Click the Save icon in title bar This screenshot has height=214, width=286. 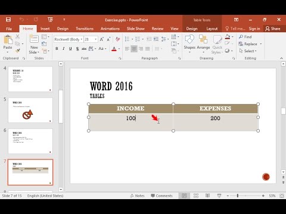pos(8,20)
